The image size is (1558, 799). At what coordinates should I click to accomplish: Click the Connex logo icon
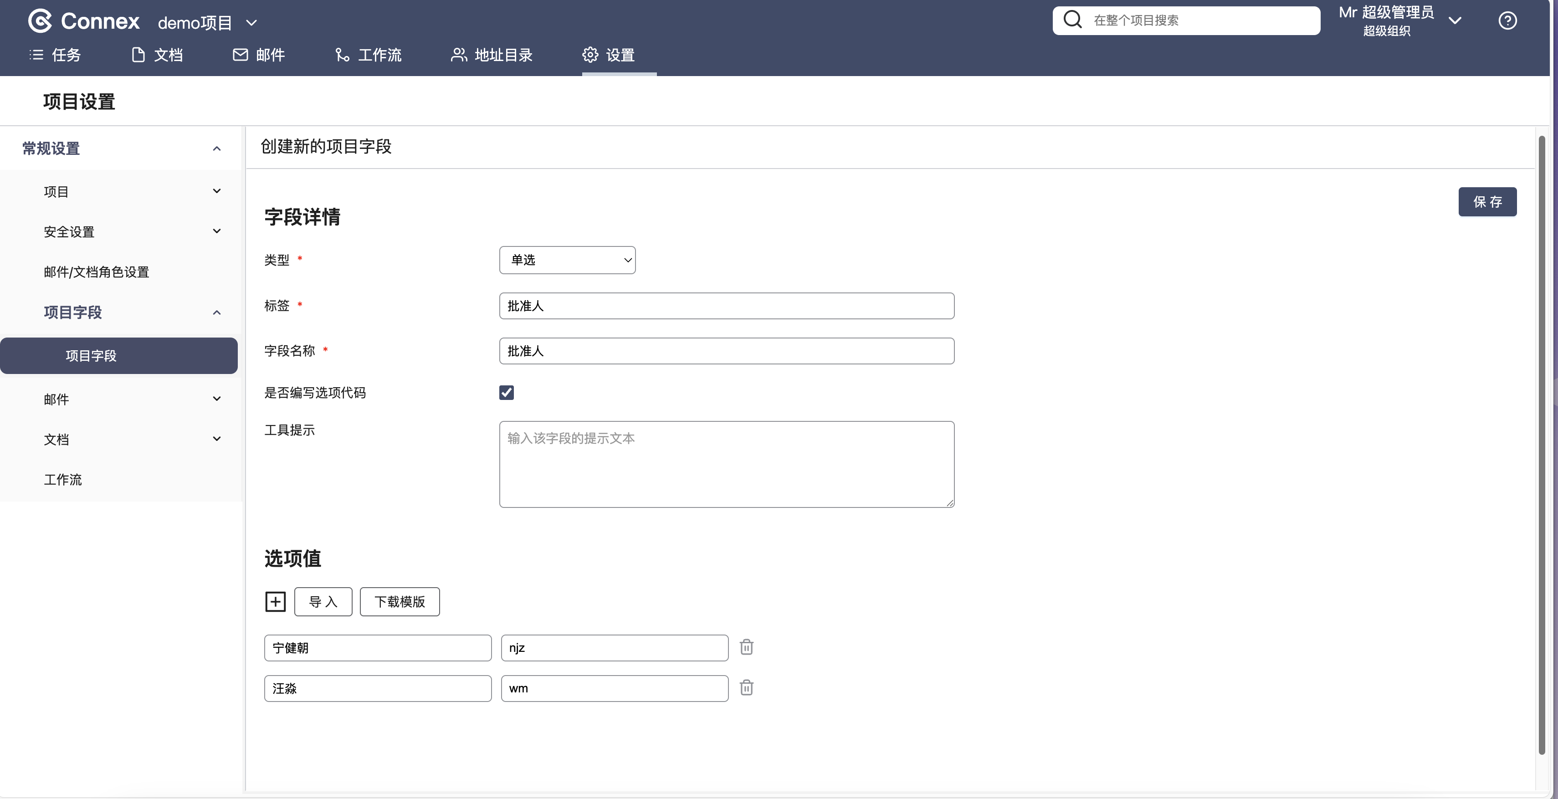pos(40,21)
